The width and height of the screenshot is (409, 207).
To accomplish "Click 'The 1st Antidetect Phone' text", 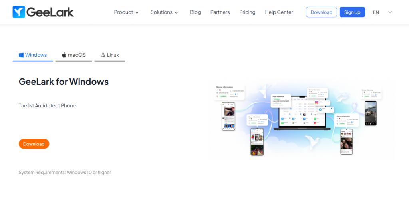I will click(47, 106).
